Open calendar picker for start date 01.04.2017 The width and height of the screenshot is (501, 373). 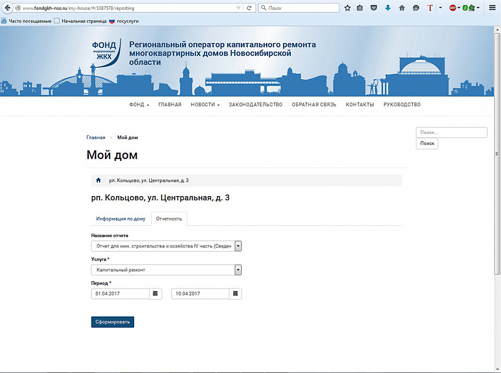[x=155, y=294]
